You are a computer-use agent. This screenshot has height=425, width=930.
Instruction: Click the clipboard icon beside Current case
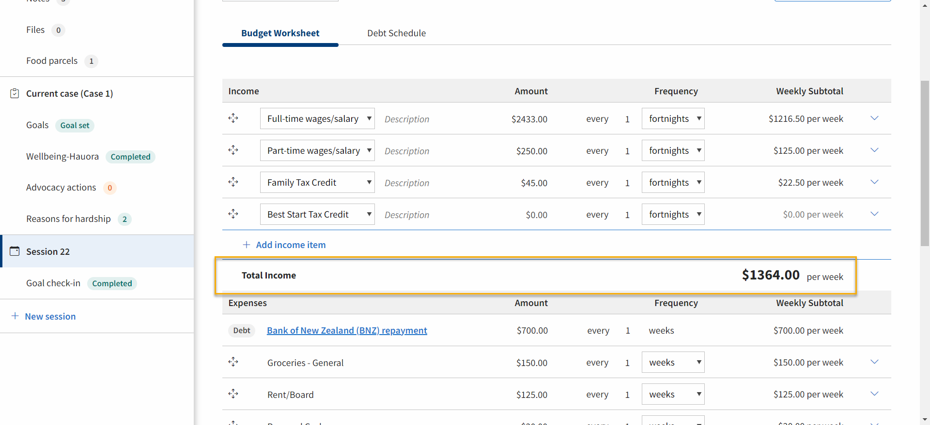coord(15,93)
